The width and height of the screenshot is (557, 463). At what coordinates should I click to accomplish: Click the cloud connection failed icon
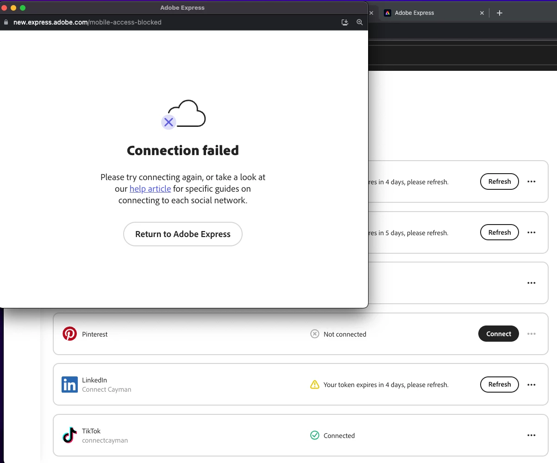tap(183, 114)
